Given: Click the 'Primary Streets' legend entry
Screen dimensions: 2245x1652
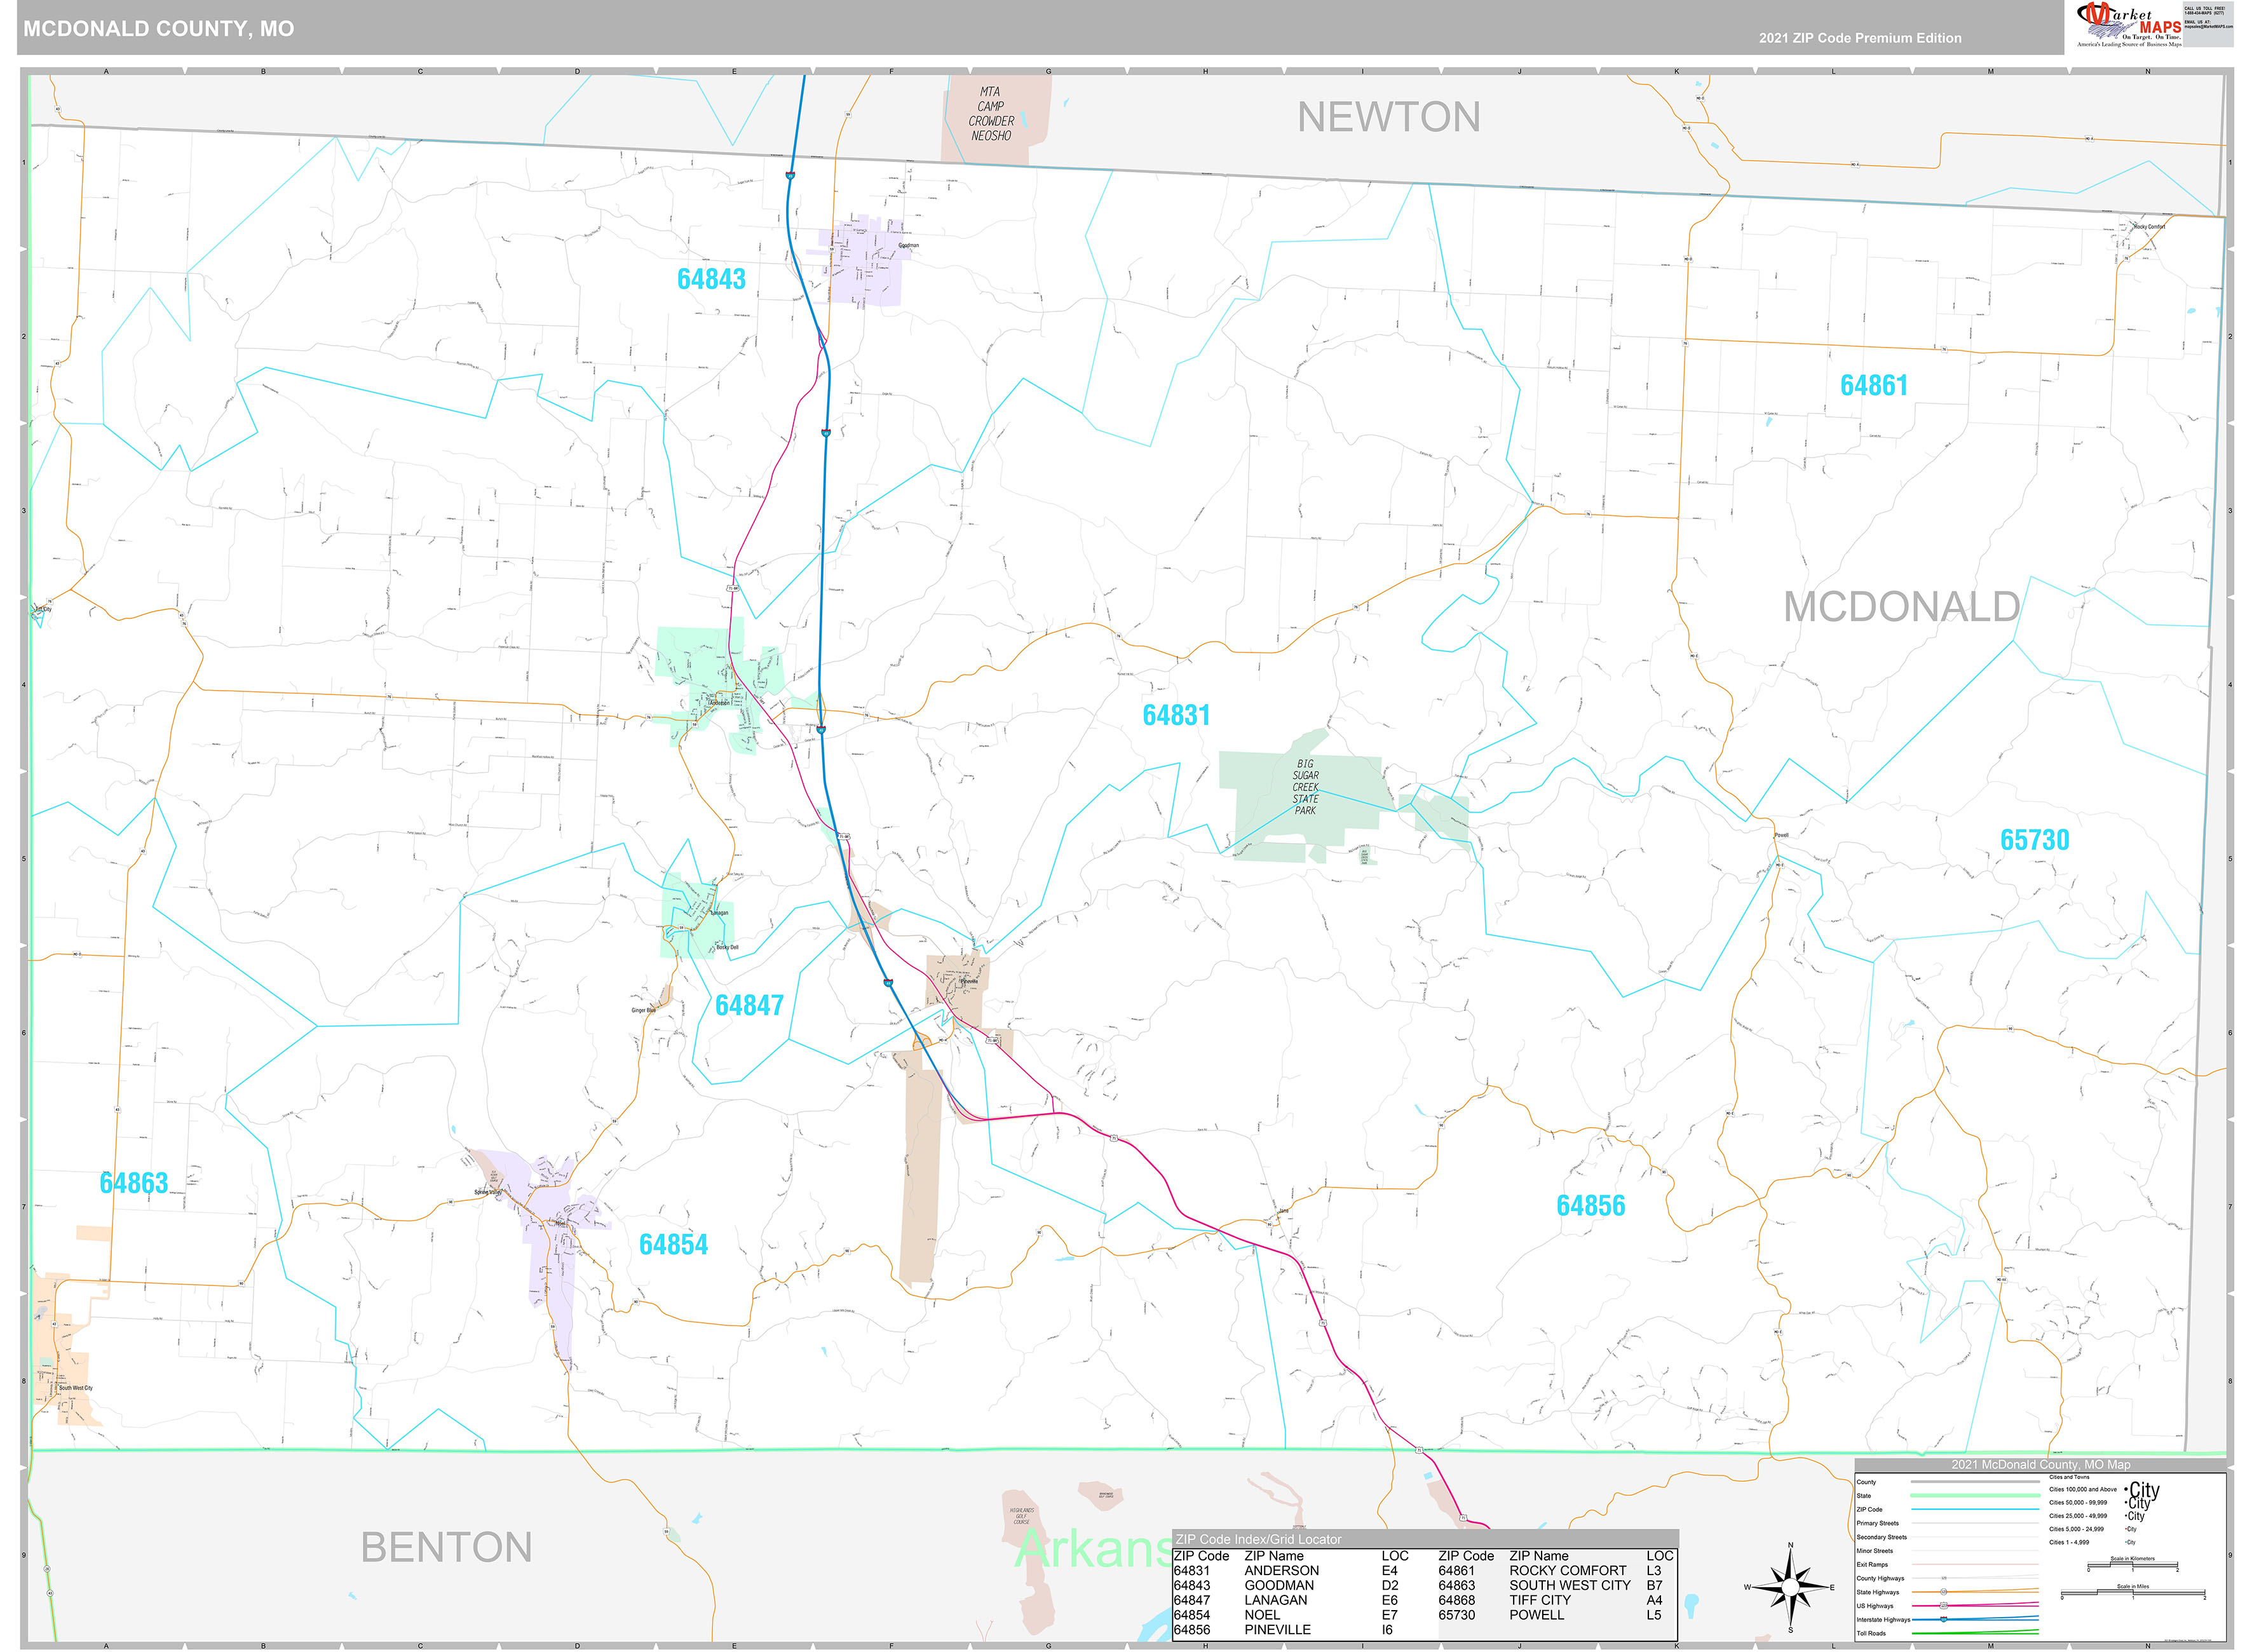Looking at the screenshot, I should click(x=1878, y=1524).
